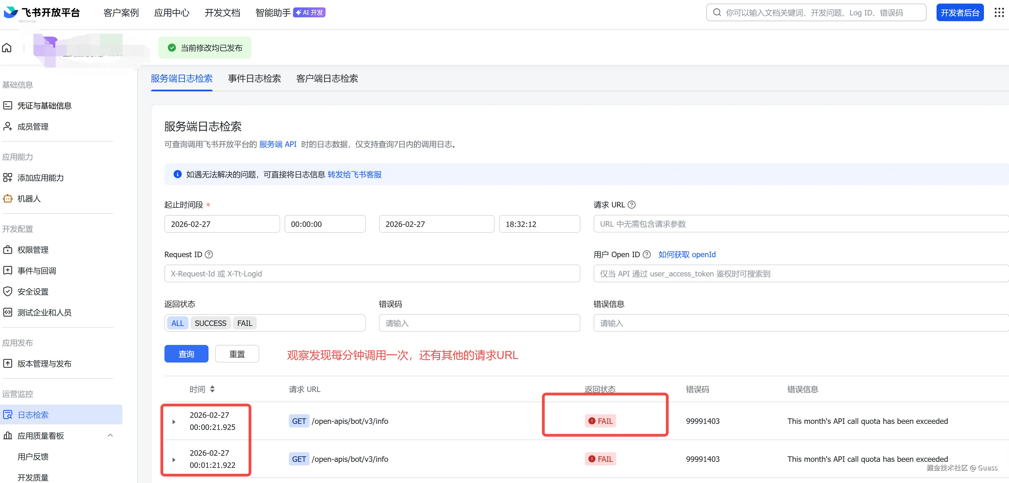The image size is (1009, 483).
Task: Click help icon beside Request ID label
Action: pyautogui.click(x=209, y=254)
